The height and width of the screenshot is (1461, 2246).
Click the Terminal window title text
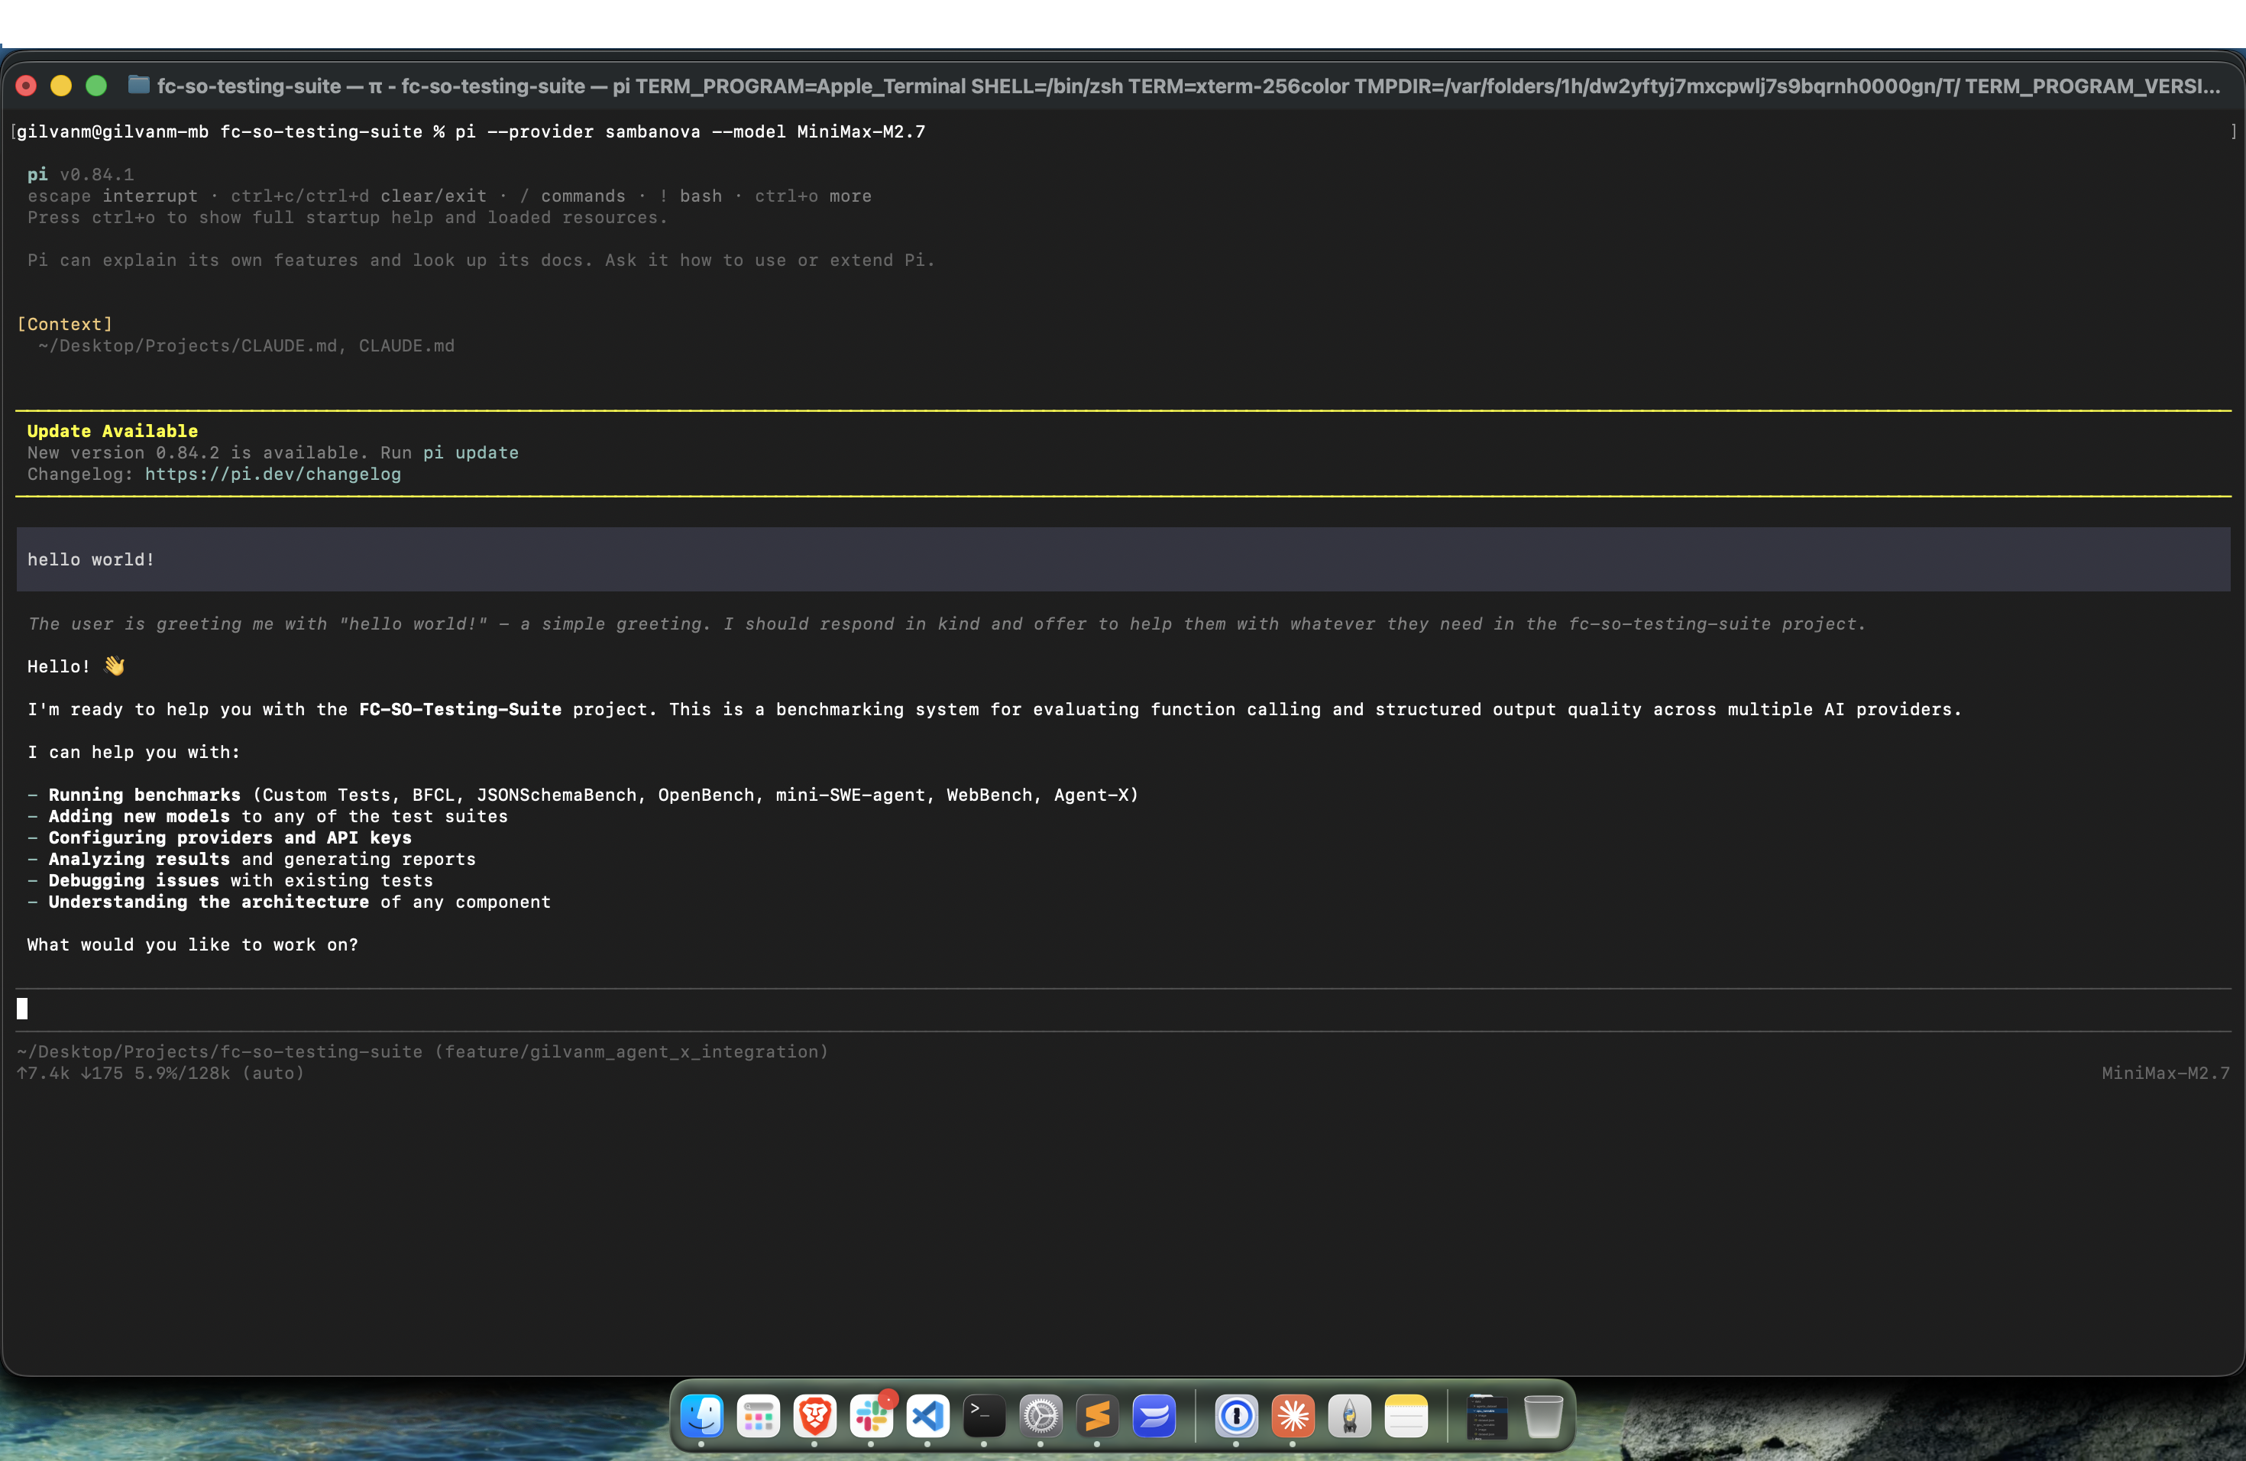coord(1188,86)
